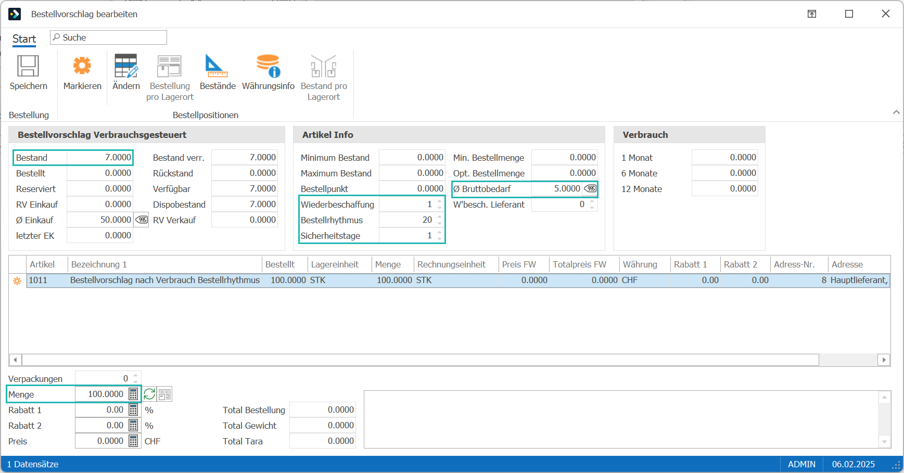Click Bestand pro Lagerort icon
Viewport: 904px width, 473px height.
click(323, 66)
